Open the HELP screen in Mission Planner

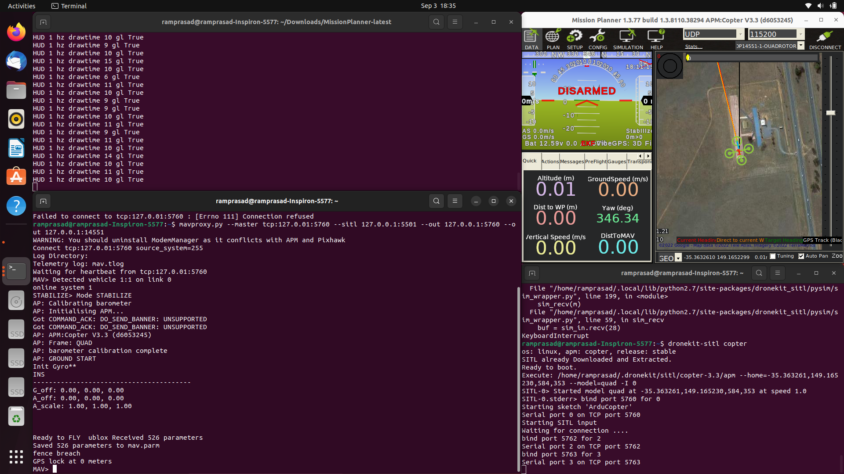pyautogui.click(x=656, y=39)
